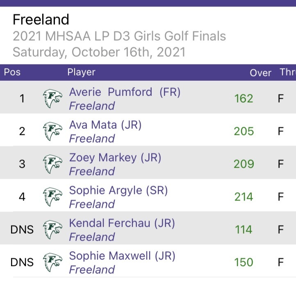Viewport: 296px width, 296px height.
Task: Select score 214 for Sophie Argyle
Action: [x=244, y=197]
